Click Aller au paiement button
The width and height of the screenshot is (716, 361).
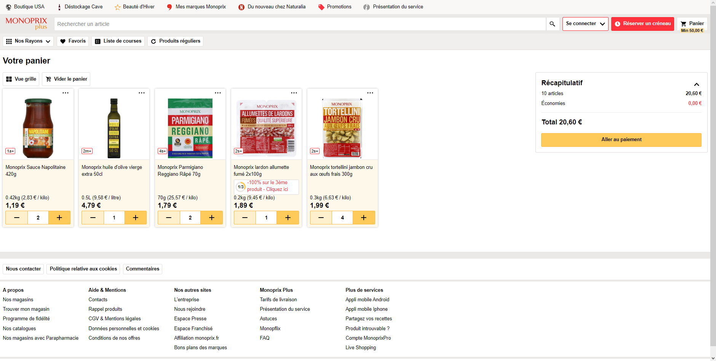pyautogui.click(x=621, y=140)
